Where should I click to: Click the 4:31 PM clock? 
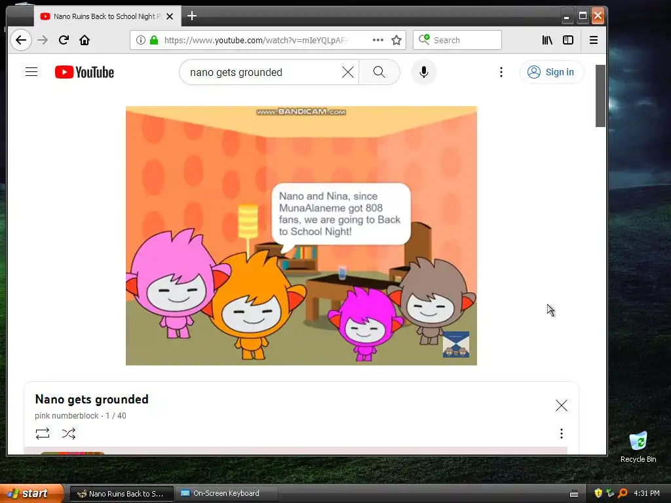pyautogui.click(x=647, y=493)
